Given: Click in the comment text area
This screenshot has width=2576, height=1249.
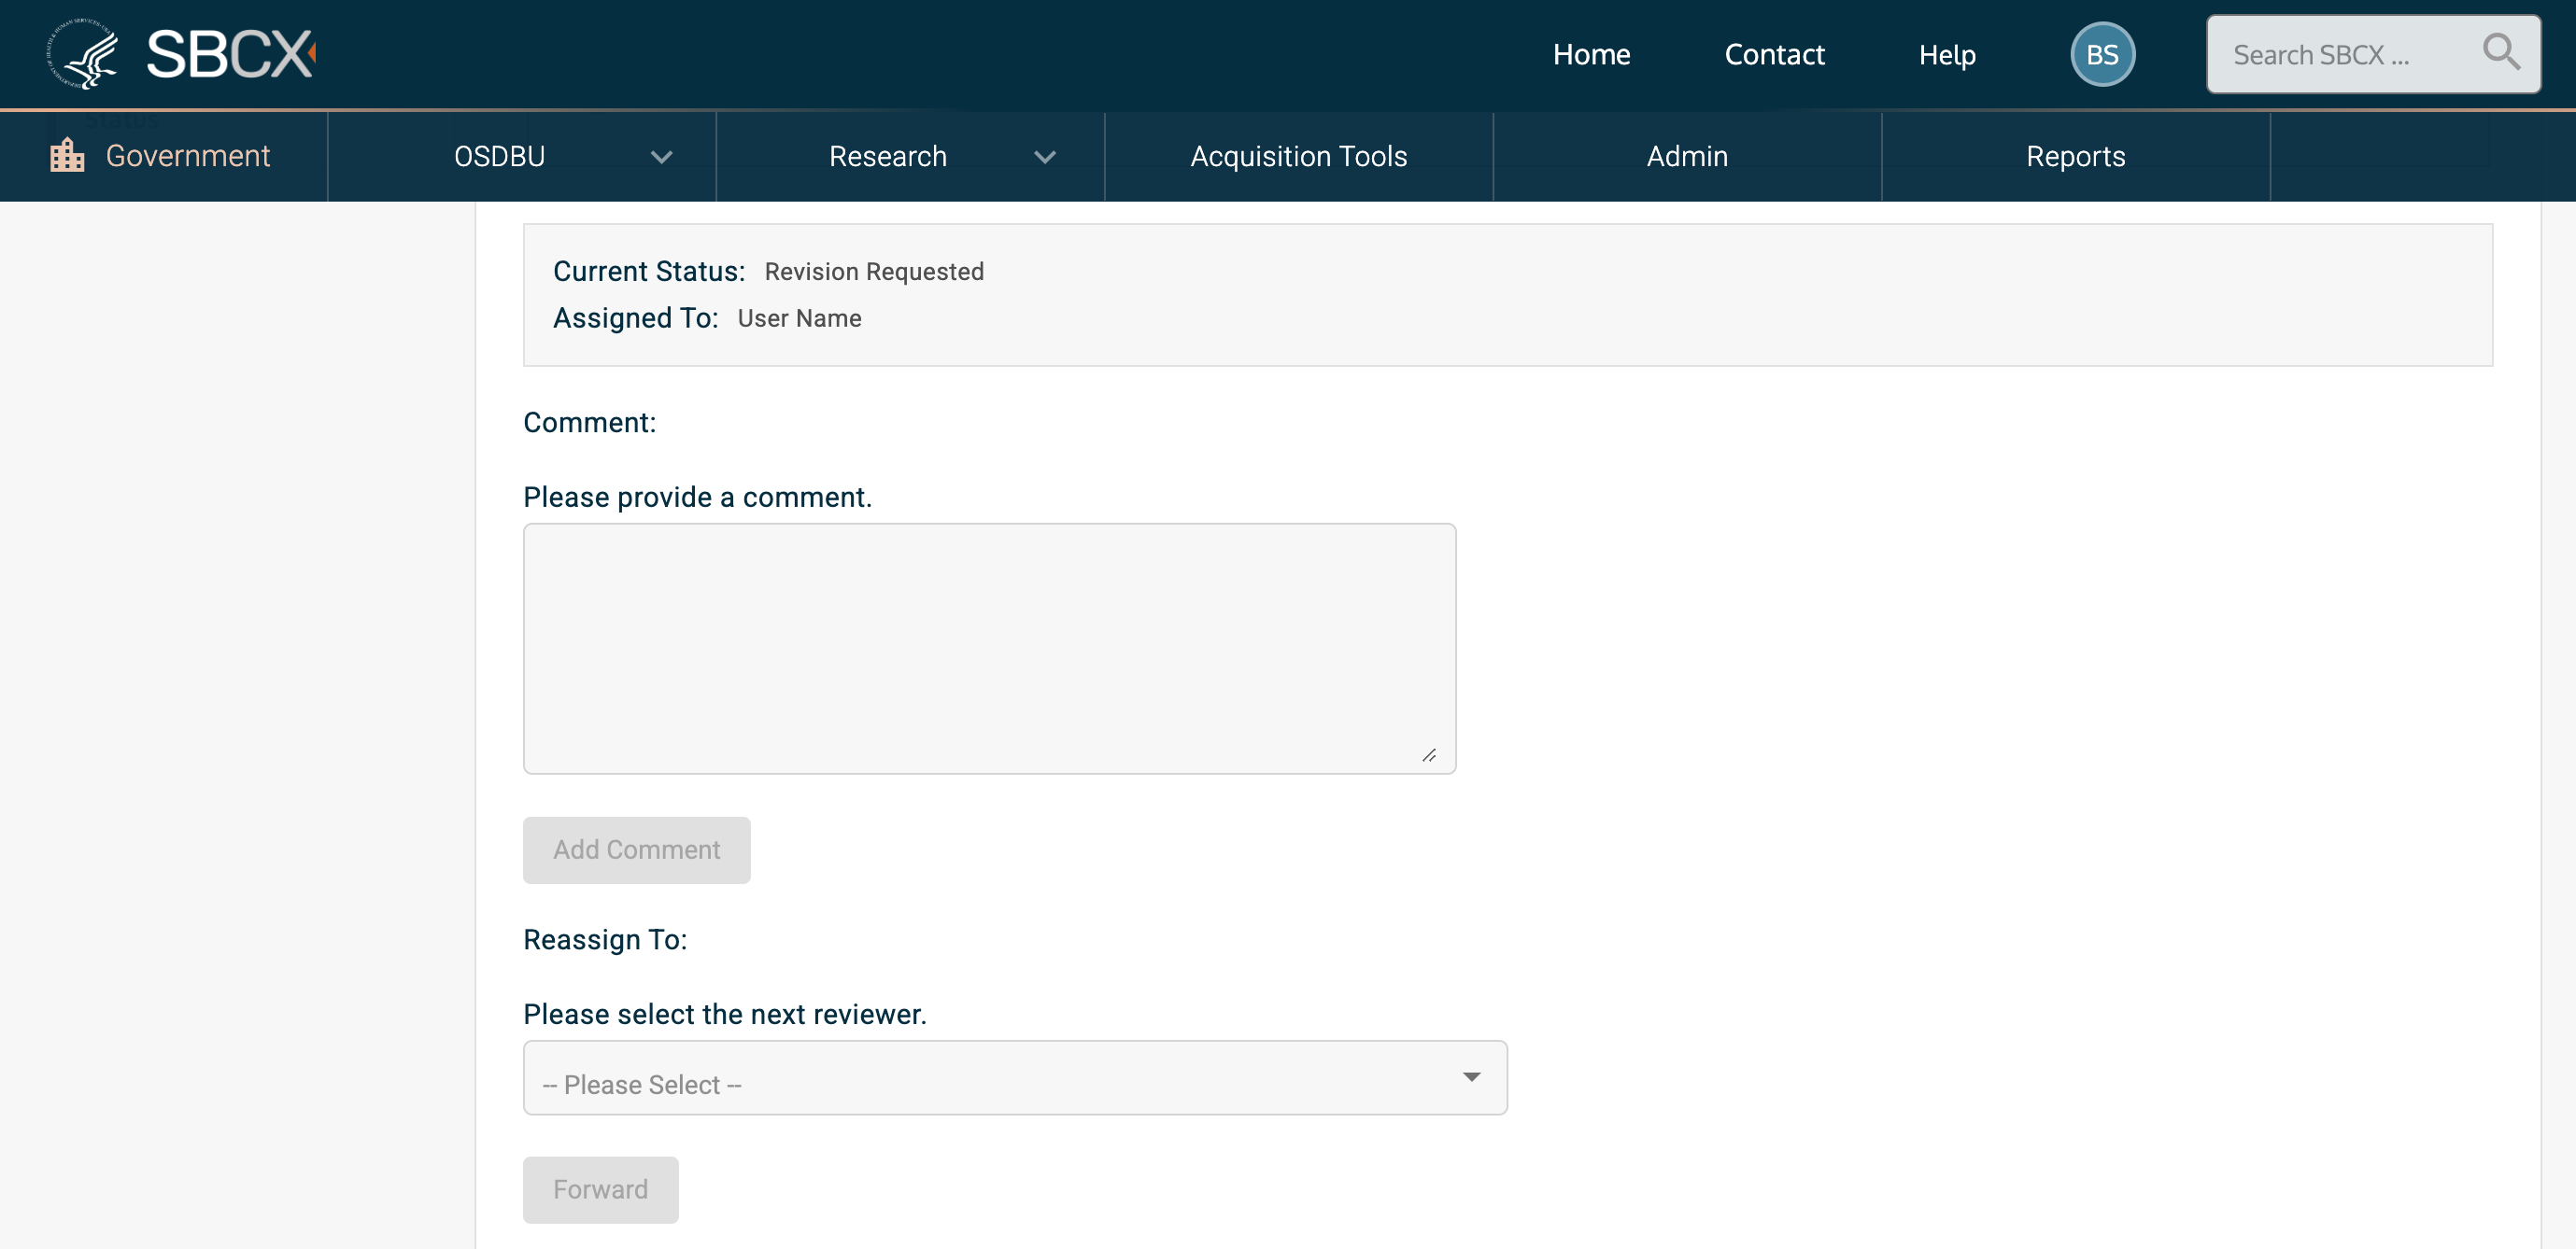Looking at the screenshot, I should click(988, 649).
